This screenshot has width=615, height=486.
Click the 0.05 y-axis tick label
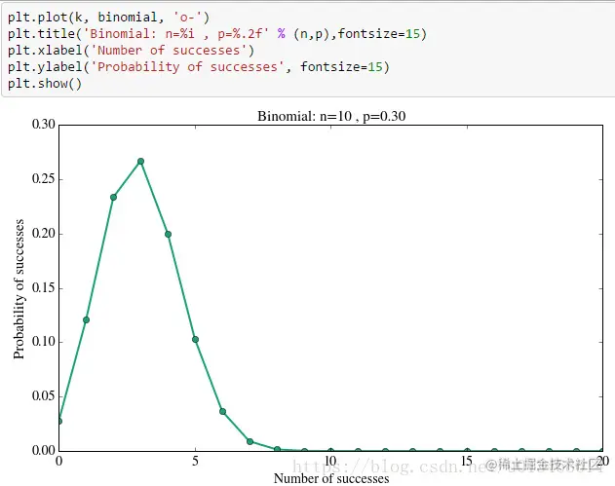click(44, 395)
